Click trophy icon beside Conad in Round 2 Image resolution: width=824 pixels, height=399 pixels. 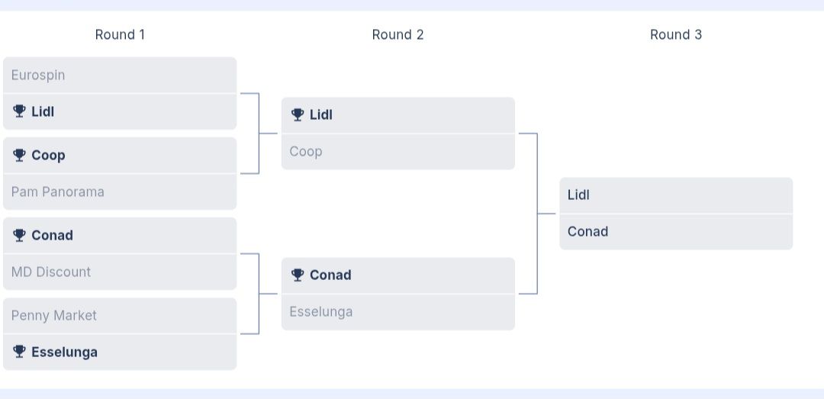pos(298,275)
